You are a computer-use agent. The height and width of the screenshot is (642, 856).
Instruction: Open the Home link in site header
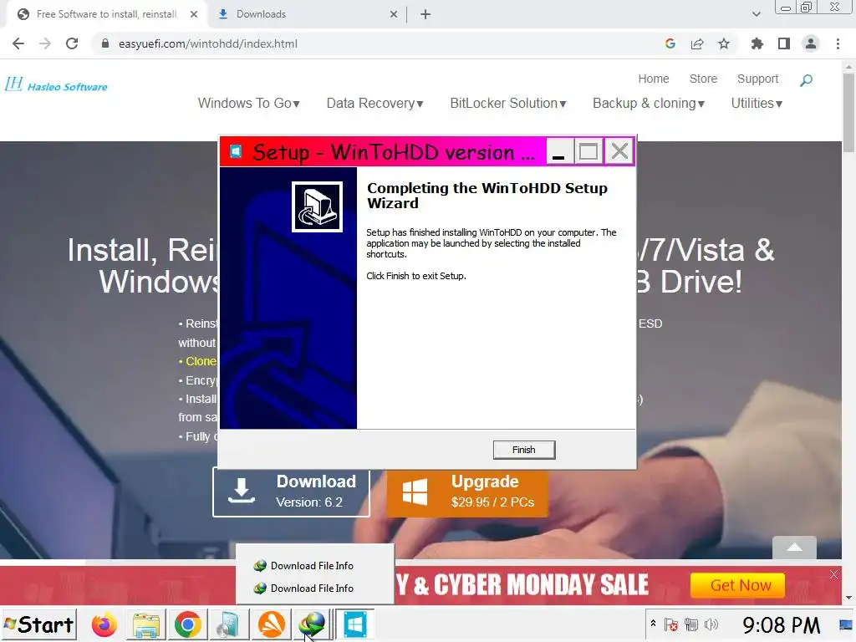pos(654,79)
